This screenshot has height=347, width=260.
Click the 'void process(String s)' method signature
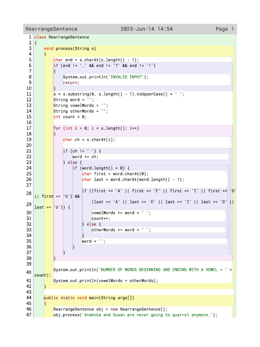(70, 48)
